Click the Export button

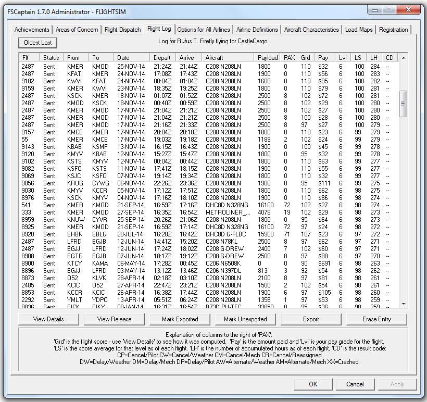pyautogui.click(x=311, y=319)
